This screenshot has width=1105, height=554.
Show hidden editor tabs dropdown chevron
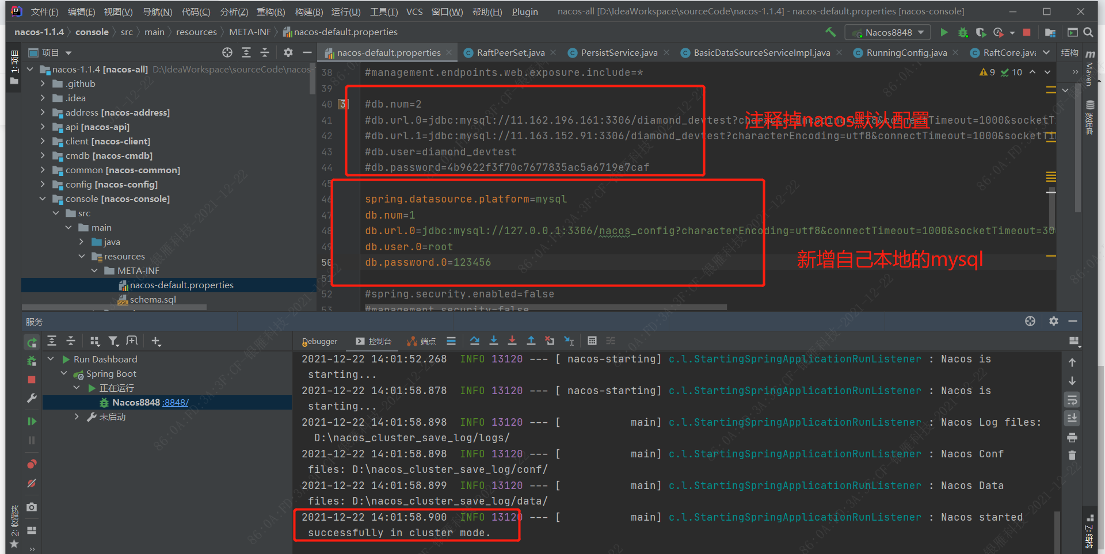(x=1046, y=52)
